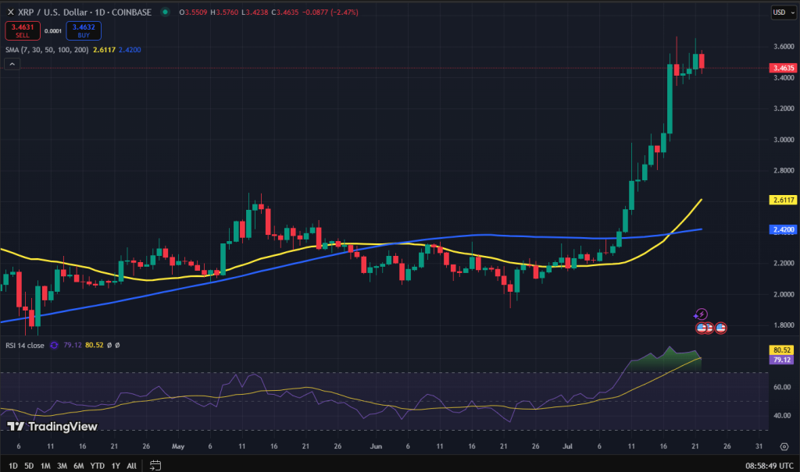Click the Jun label on time axis
Screen dimensions: 800x472
pos(376,446)
